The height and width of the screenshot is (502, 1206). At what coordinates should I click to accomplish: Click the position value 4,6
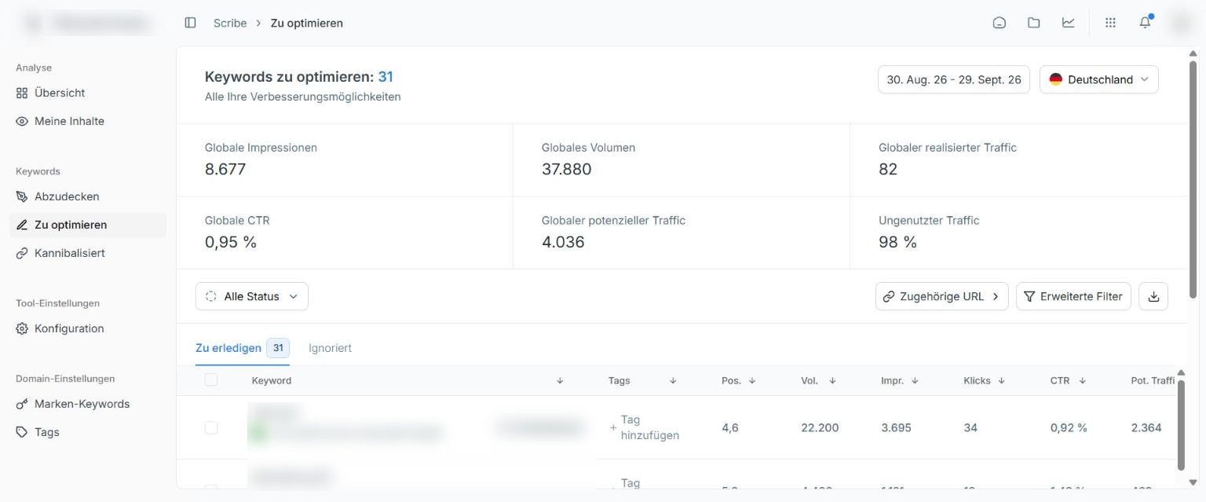(730, 427)
